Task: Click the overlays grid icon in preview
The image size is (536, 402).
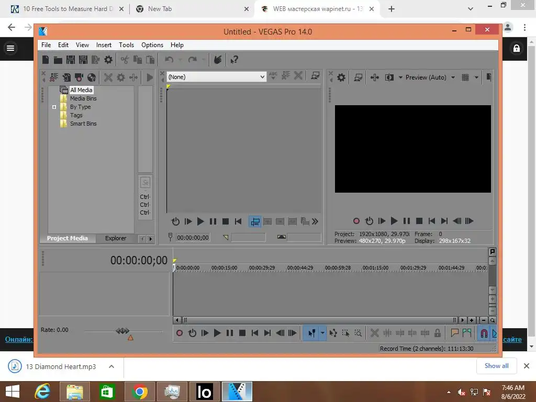Action: [x=465, y=77]
